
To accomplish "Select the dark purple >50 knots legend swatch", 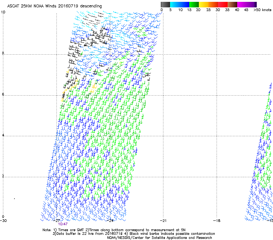I will [256, 4].
